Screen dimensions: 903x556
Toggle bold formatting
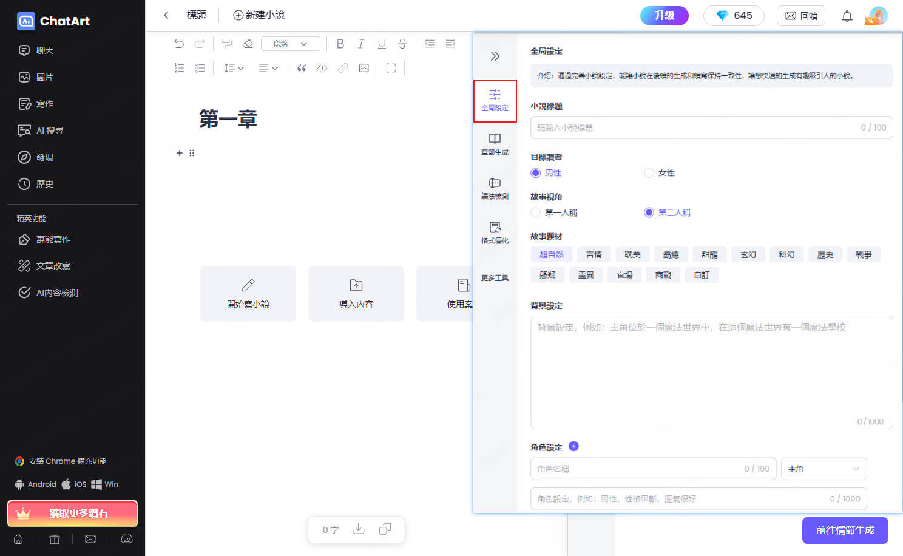pos(340,44)
